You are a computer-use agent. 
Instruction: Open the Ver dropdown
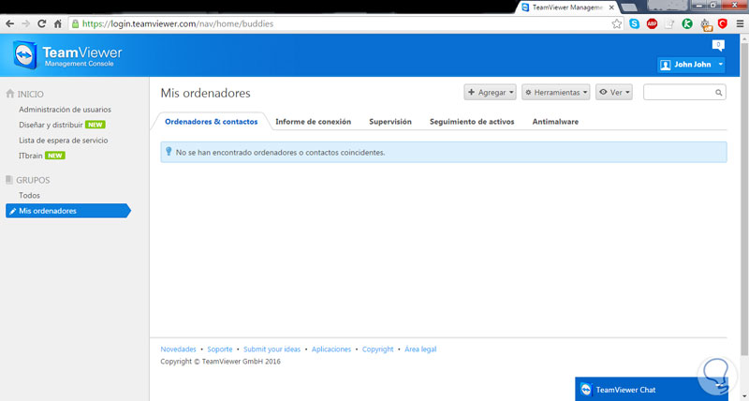[x=614, y=92]
